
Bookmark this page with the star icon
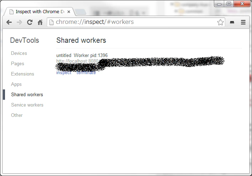220,22
